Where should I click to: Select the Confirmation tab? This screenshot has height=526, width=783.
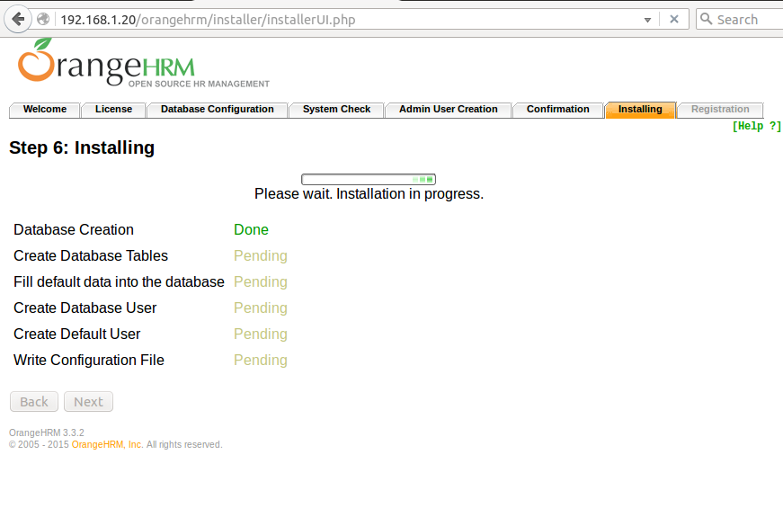coord(557,110)
